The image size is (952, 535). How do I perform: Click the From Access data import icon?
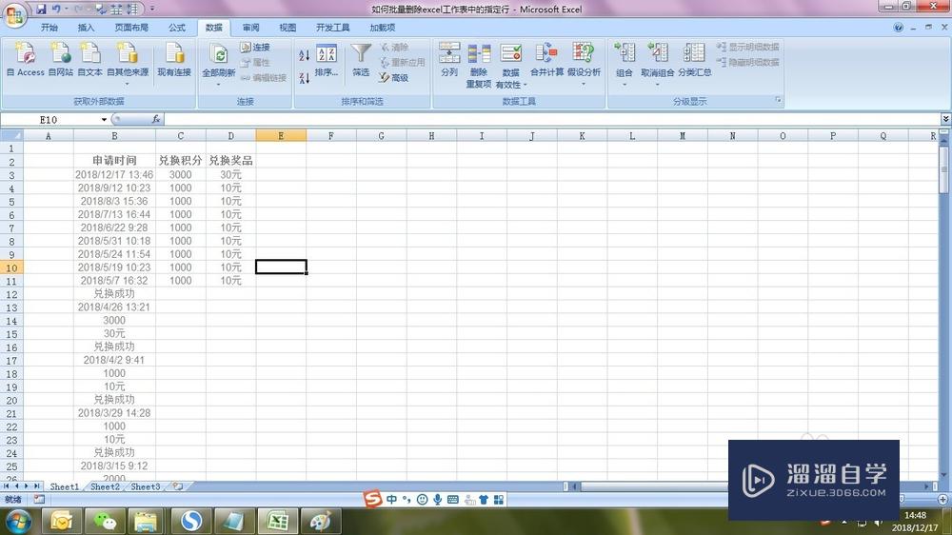click(26, 59)
